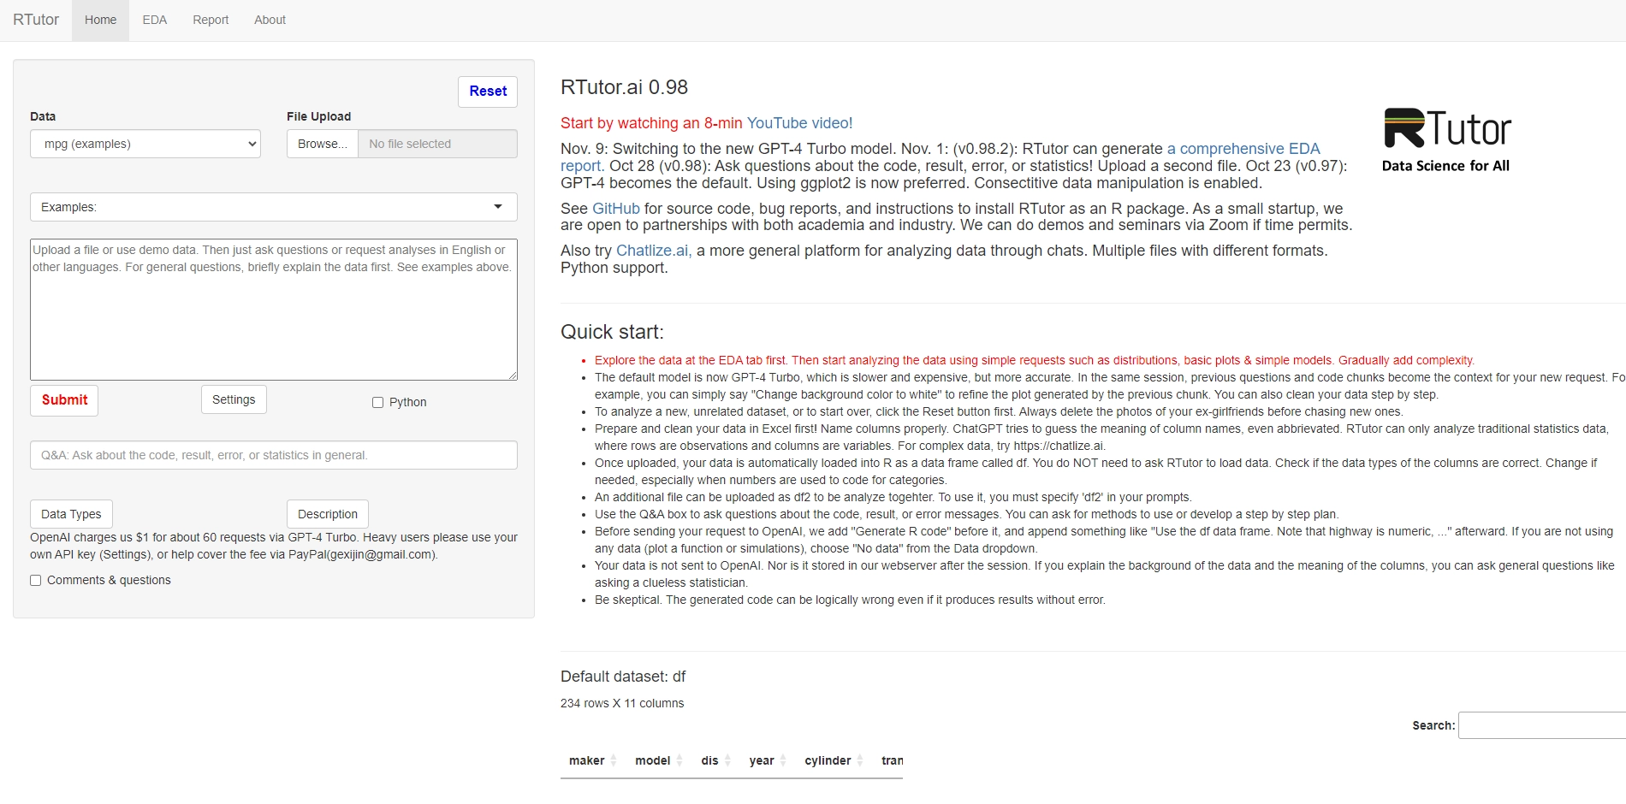Open the YouTube video link
Image resolution: width=1626 pixels, height=804 pixels.
tap(799, 123)
